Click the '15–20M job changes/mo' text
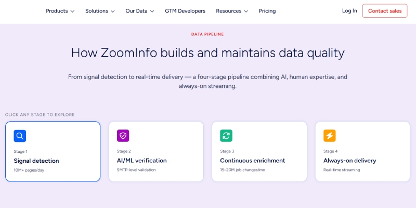Viewport: 416px width, 208px height. [242, 170]
